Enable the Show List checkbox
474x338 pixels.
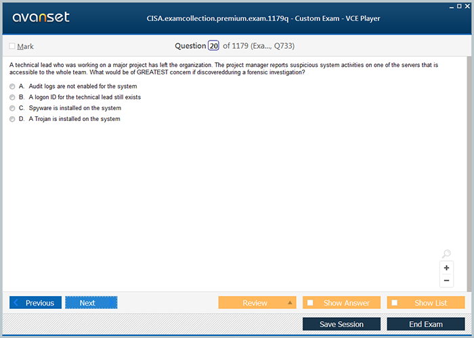coord(395,303)
